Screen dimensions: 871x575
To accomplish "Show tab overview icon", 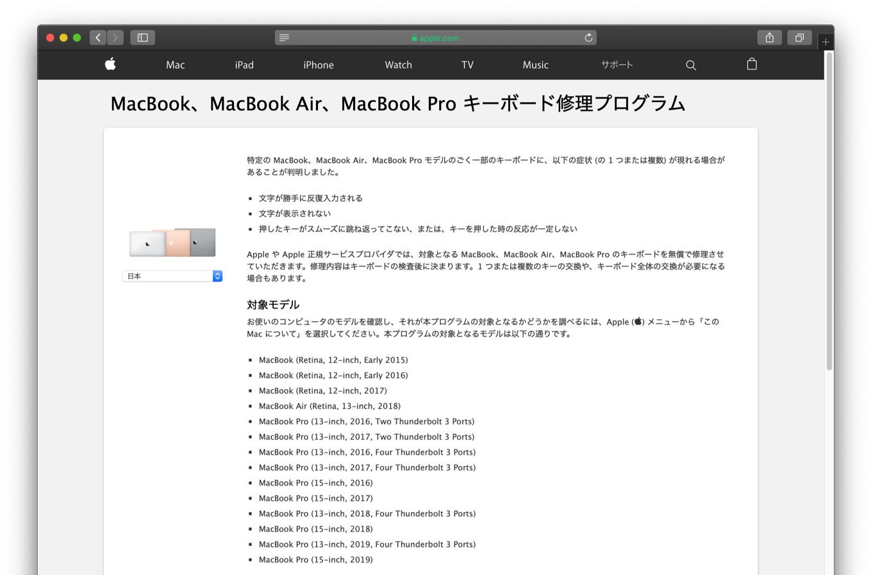I will (799, 38).
